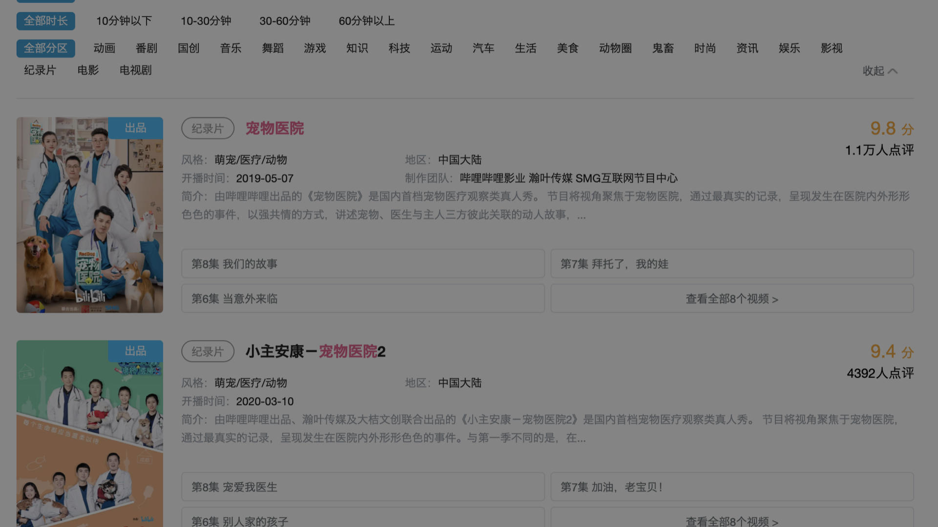This screenshot has width=938, height=527.
Task: Select the 全部分区 category filter
Action: (x=45, y=48)
